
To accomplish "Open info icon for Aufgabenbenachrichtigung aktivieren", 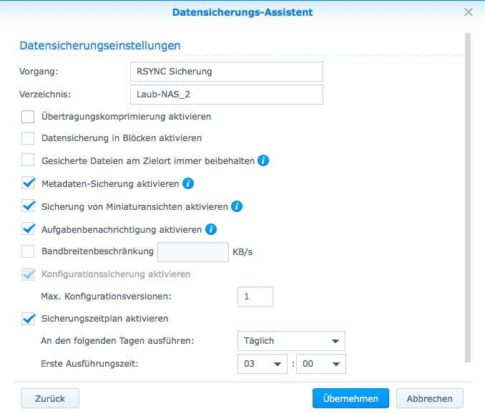I will [x=211, y=229].
